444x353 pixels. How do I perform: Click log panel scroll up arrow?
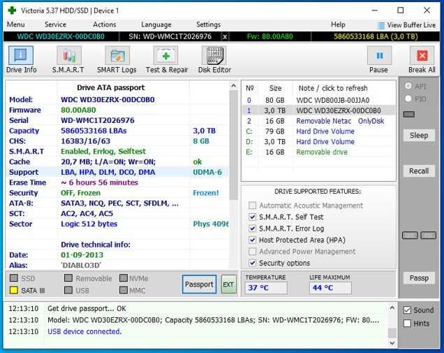(x=392, y=308)
